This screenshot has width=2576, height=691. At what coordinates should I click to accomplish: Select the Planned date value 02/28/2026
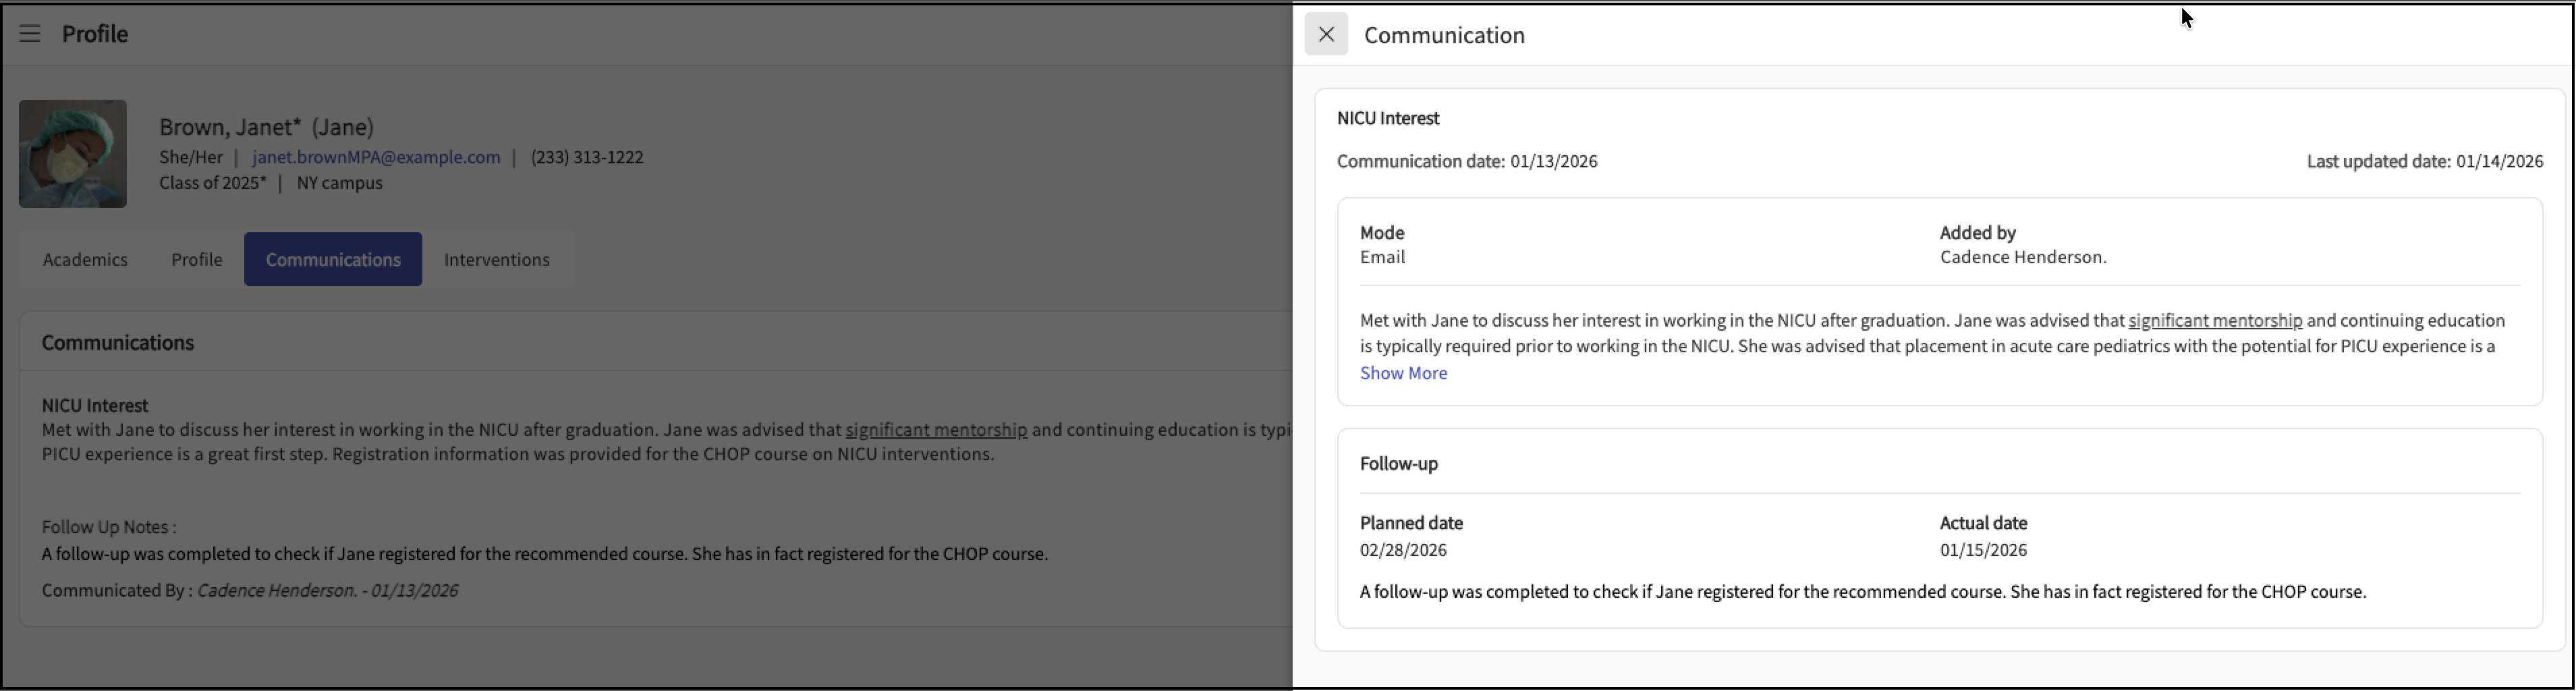(1403, 550)
